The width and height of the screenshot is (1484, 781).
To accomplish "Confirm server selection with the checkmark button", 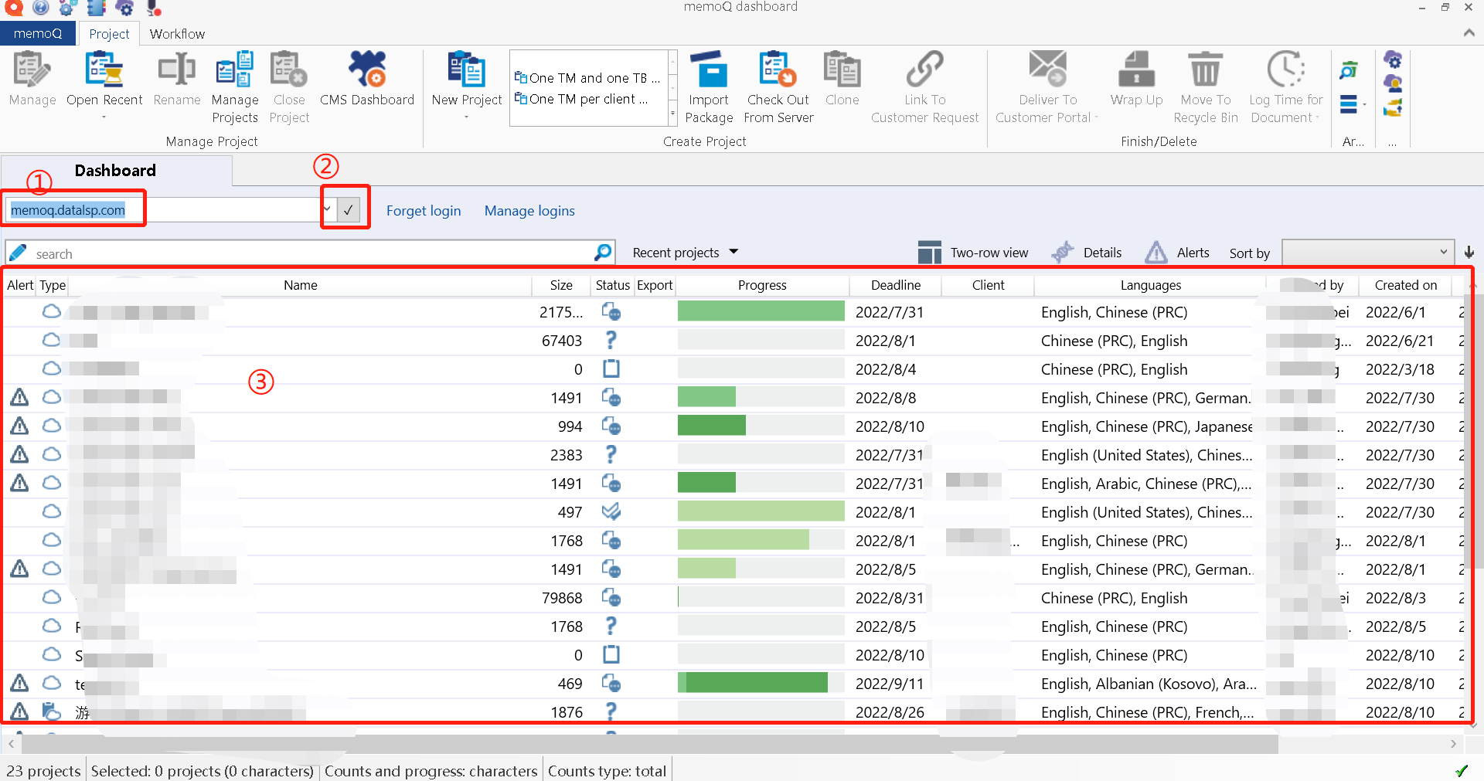I will coord(349,210).
